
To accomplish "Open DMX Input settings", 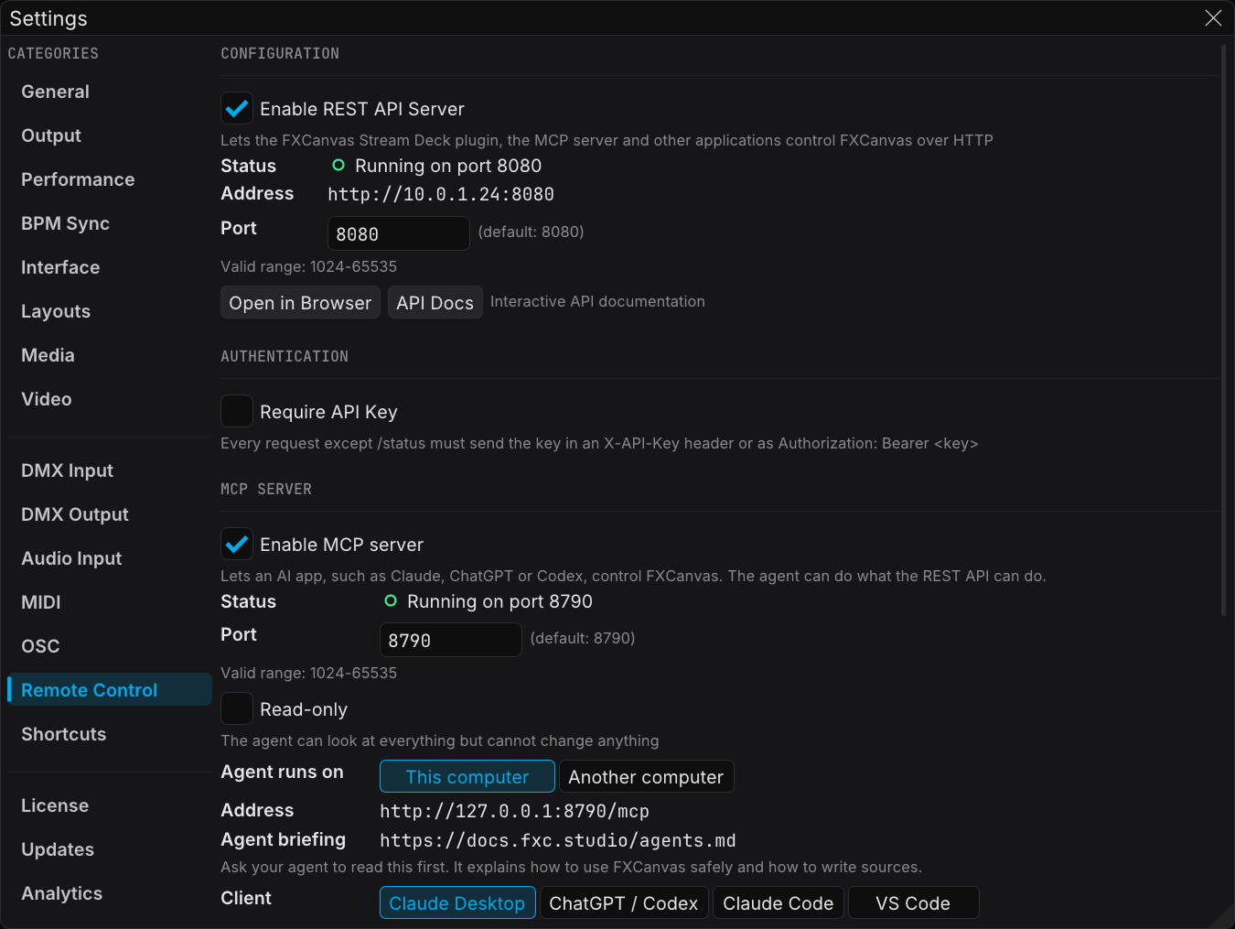I will (110, 470).
